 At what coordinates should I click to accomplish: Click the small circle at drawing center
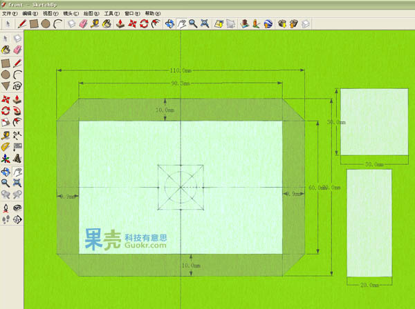[181, 187]
